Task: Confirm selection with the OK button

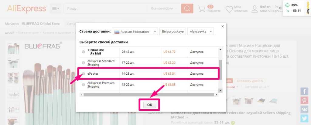Action: pyautogui.click(x=149, y=105)
